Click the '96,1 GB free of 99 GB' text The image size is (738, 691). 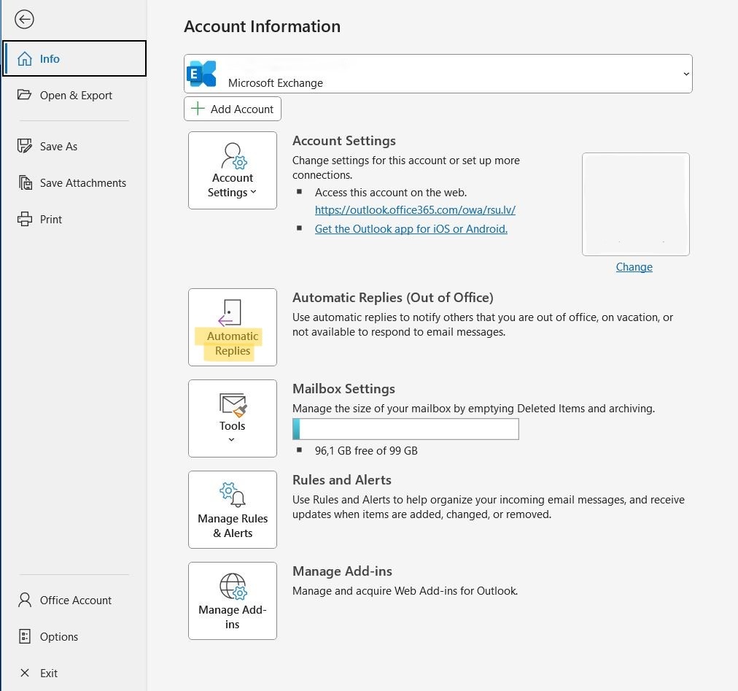tap(366, 451)
